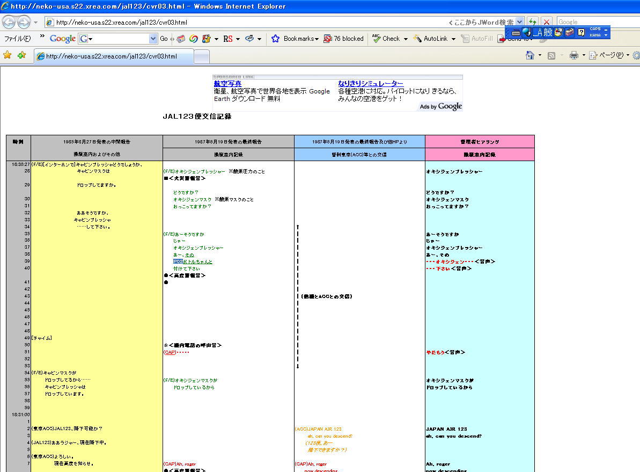Open the Check dropdown arrow
The image size is (640, 472).
[406, 39]
